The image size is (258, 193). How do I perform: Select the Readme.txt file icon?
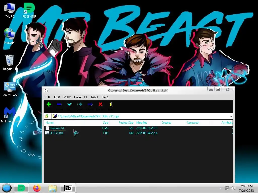tap(47, 128)
